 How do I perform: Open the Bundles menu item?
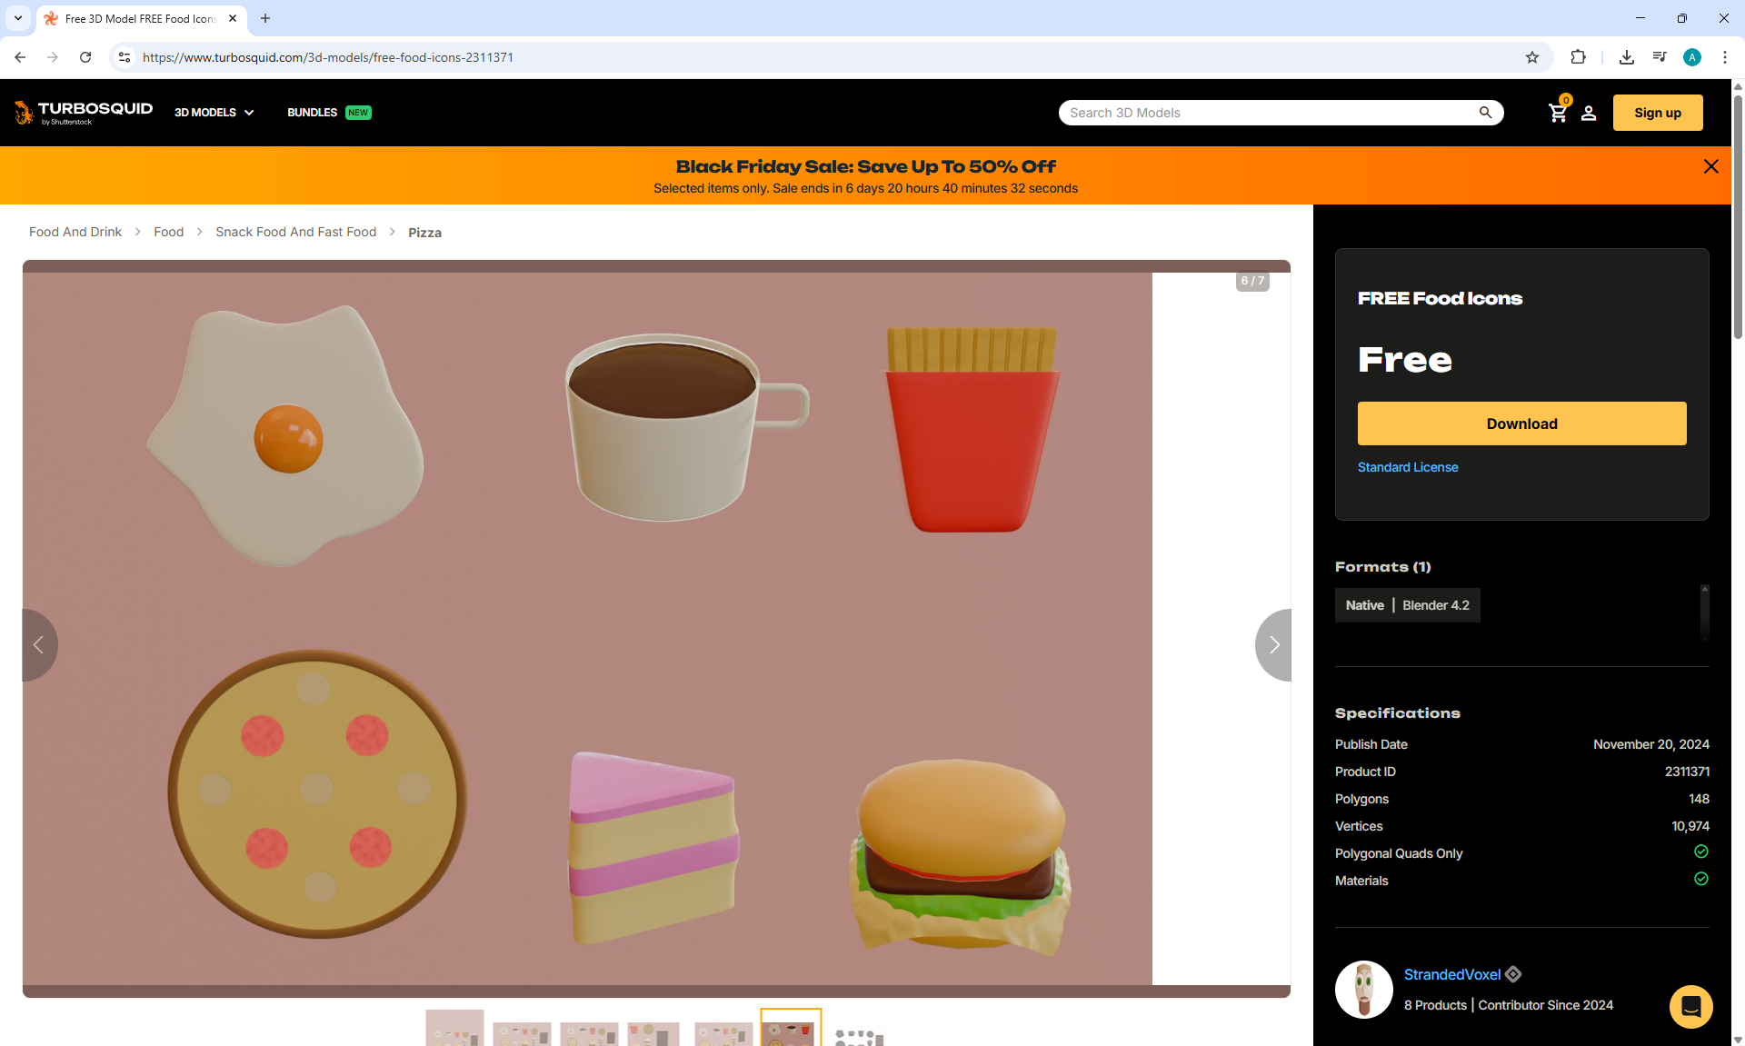[313, 113]
